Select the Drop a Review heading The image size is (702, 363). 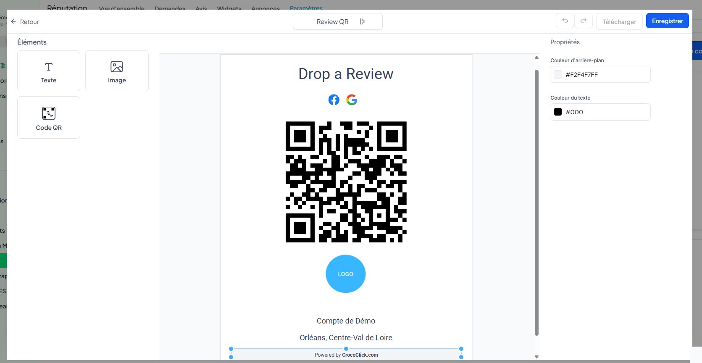(x=346, y=74)
